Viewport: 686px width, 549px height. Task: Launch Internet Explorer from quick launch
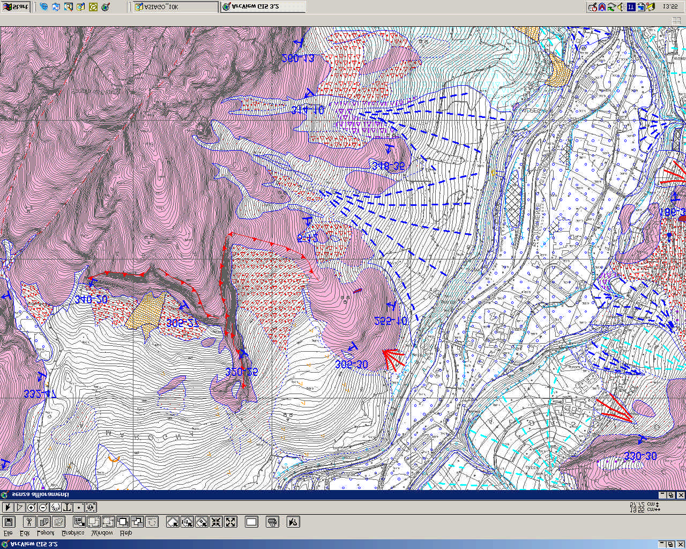(44, 7)
